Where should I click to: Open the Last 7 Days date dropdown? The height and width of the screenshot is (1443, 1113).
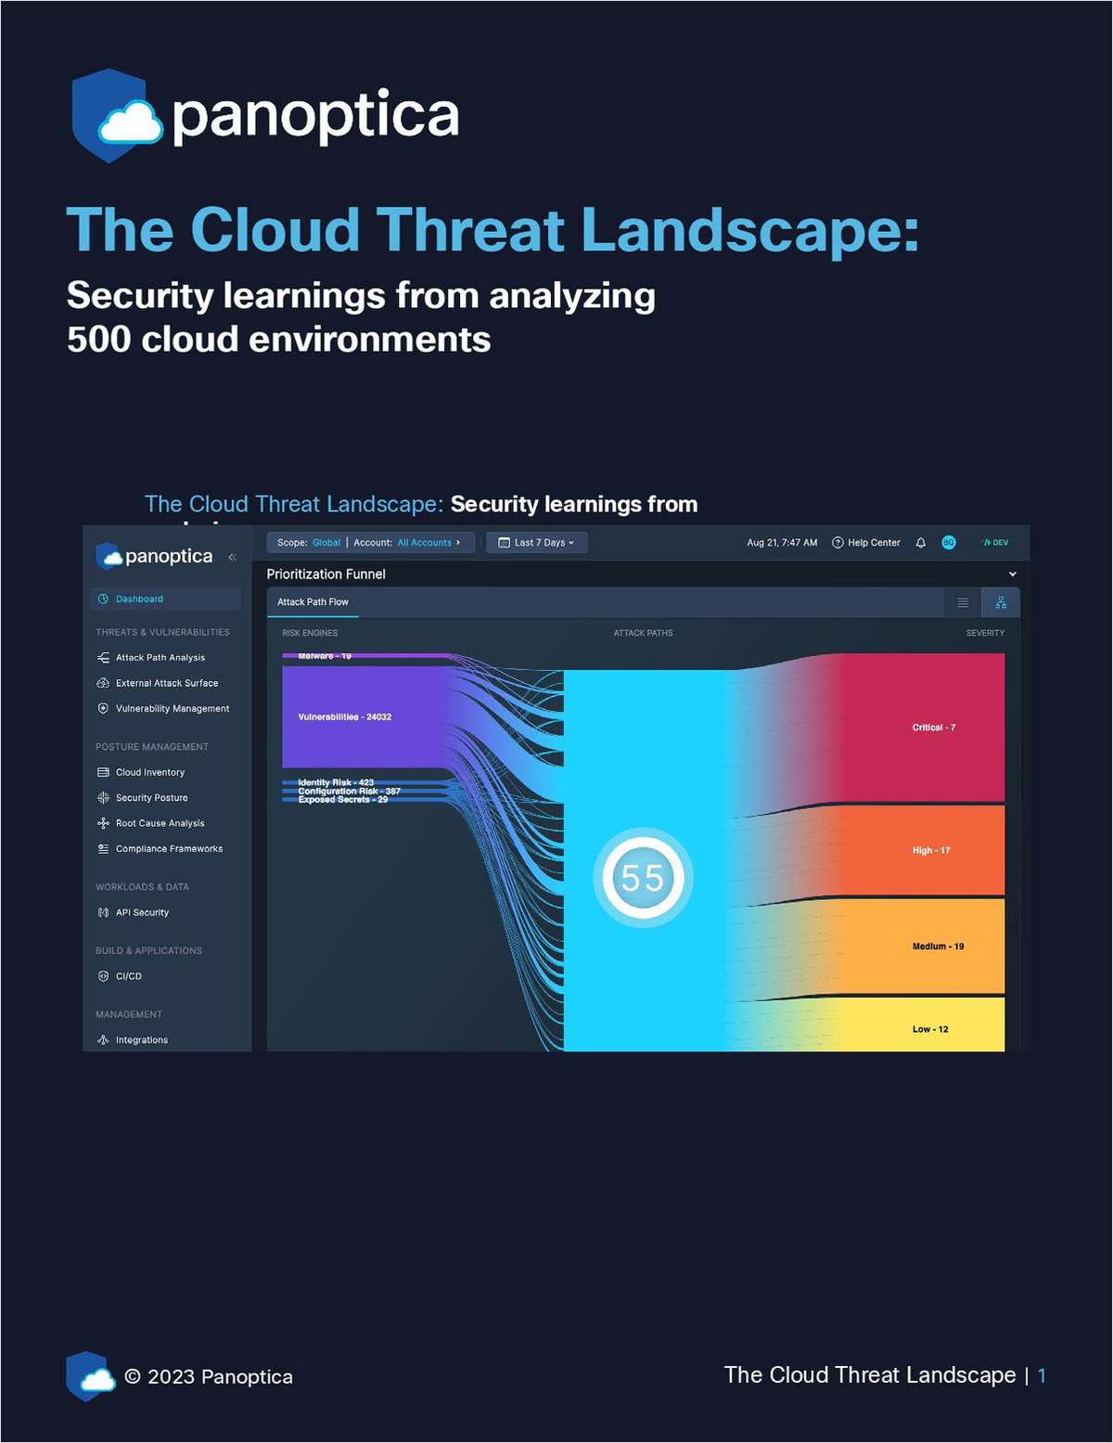(x=536, y=543)
